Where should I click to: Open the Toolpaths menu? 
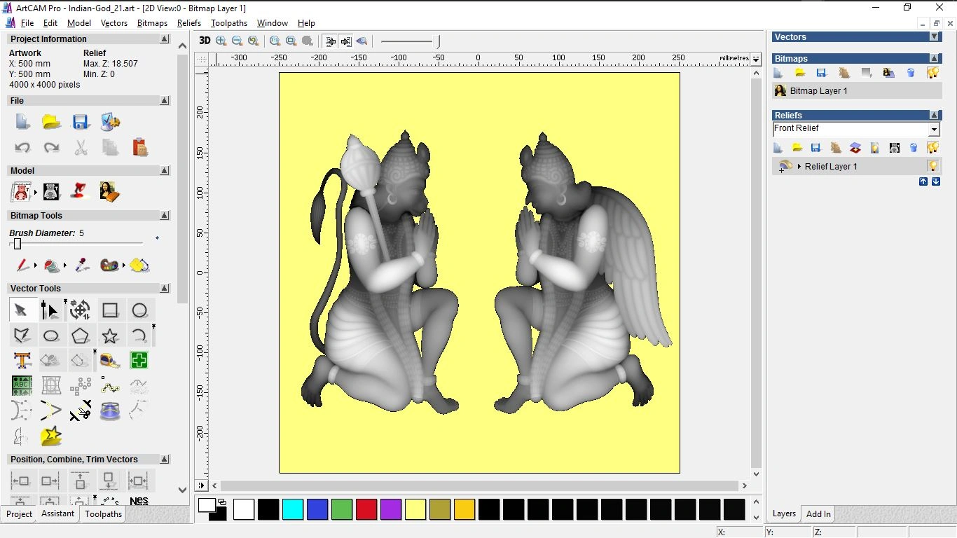pyautogui.click(x=228, y=23)
